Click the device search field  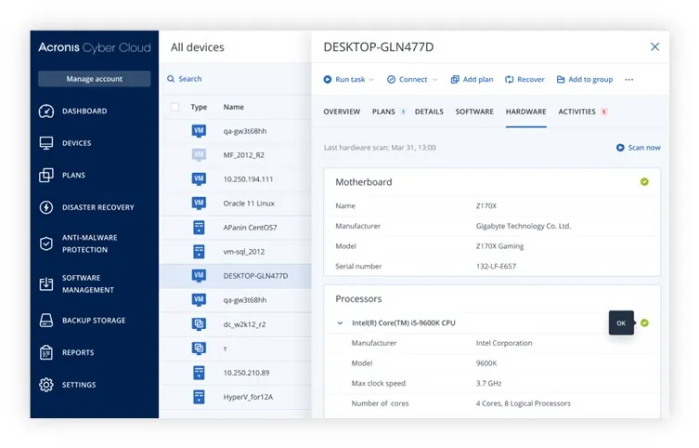tap(237, 79)
